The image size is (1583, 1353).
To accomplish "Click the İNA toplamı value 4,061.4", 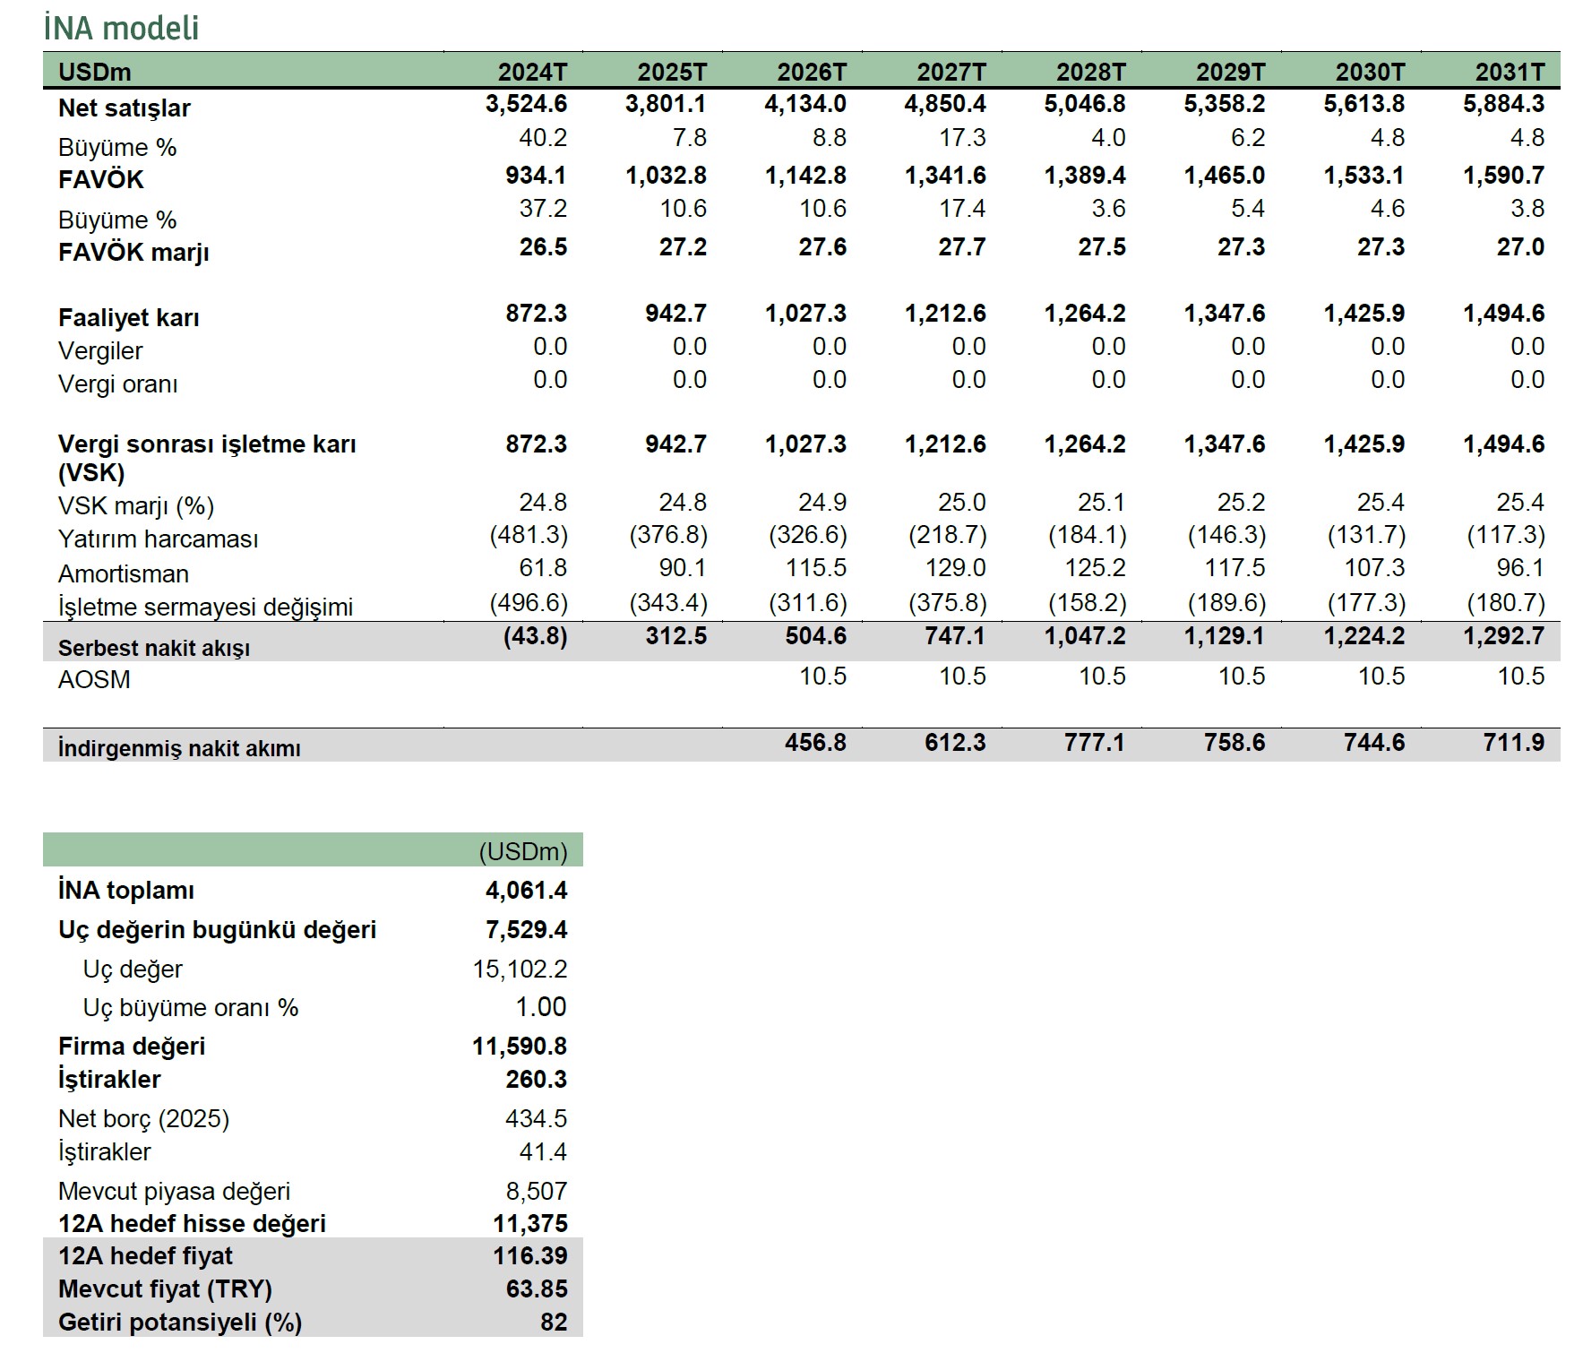I will point(526,891).
